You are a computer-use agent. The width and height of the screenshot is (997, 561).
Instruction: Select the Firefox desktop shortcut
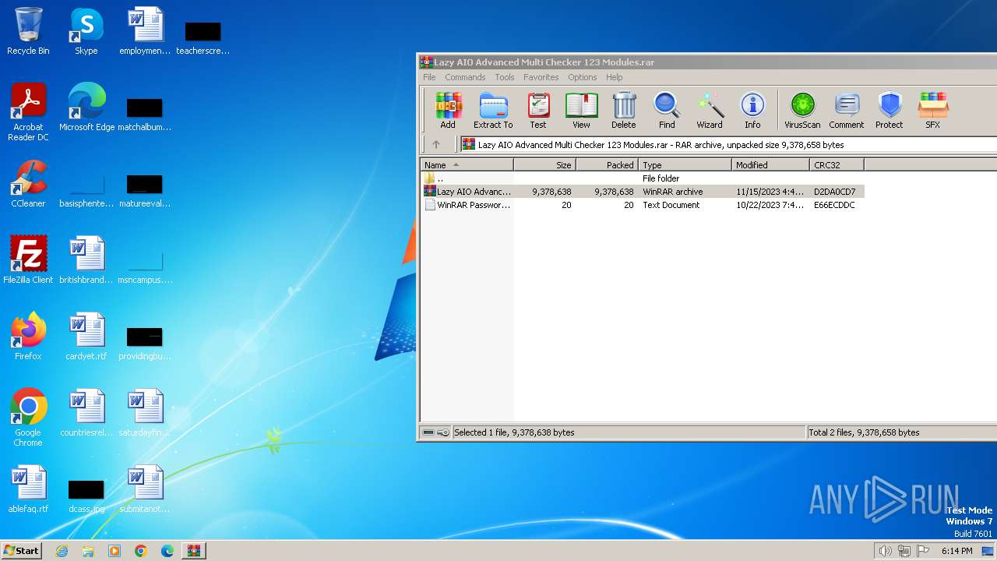tap(28, 337)
